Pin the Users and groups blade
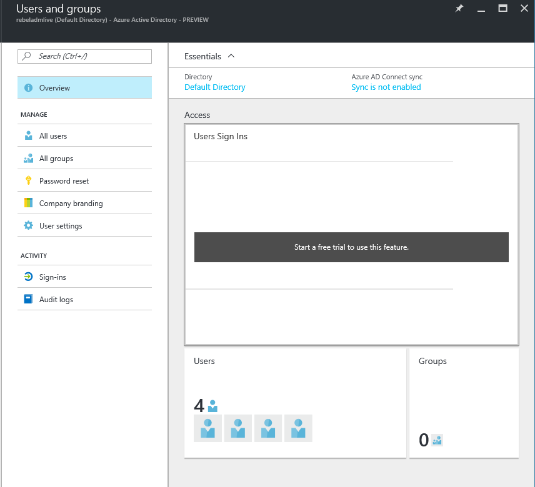 point(459,8)
